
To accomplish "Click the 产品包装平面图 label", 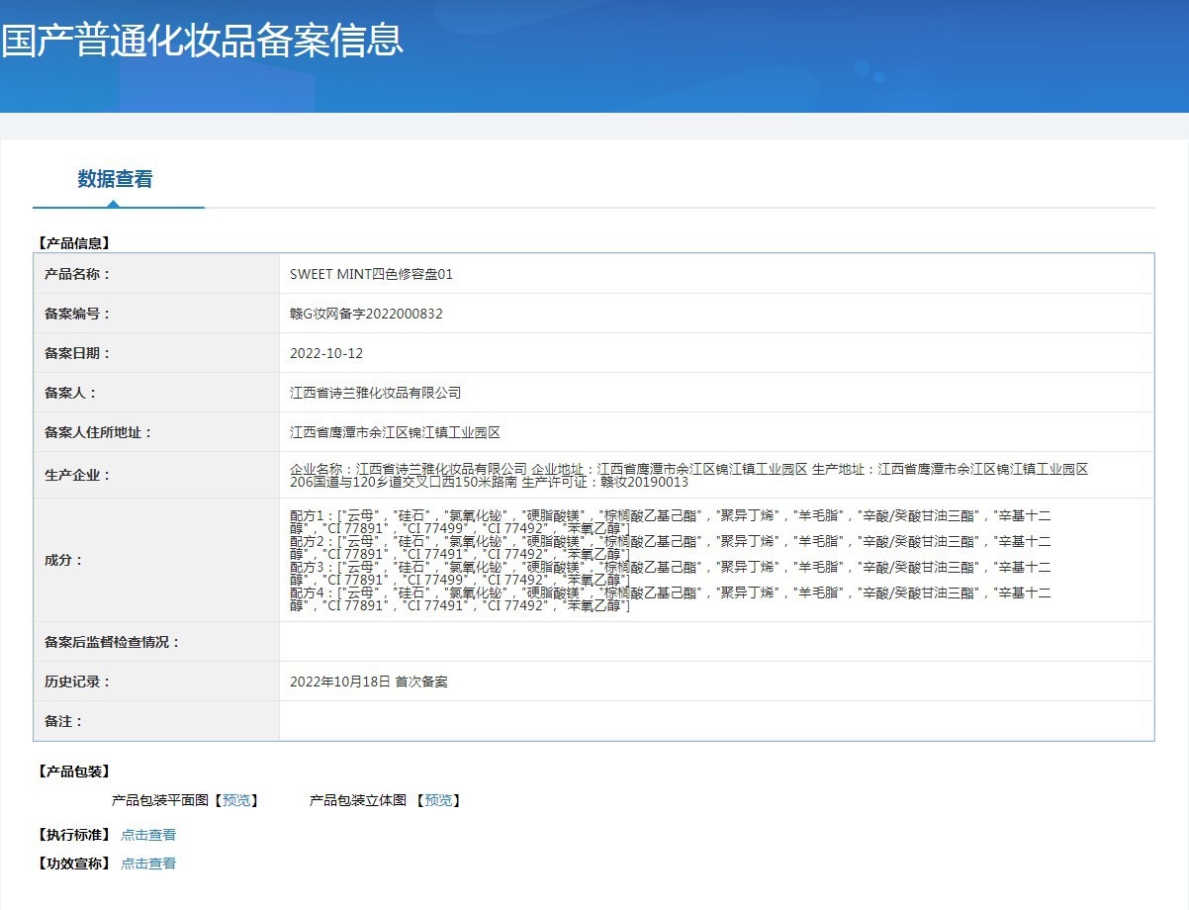I will pos(159,800).
